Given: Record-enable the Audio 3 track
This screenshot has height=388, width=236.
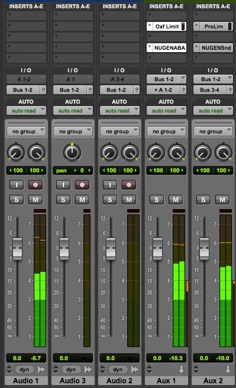Looking at the screenshot, I should point(82,185).
